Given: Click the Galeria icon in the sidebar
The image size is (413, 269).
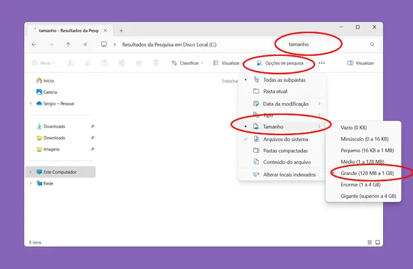Looking at the screenshot, I should (x=39, y=92).
